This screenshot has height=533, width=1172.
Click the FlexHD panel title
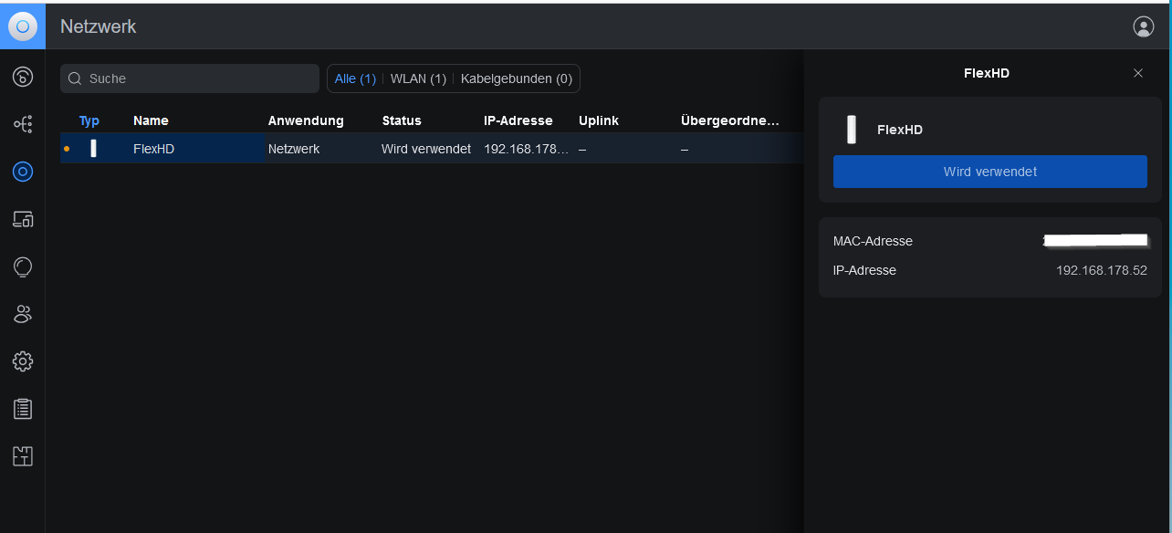tap(987, 73)
